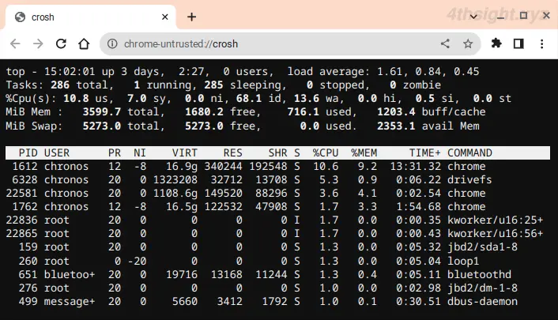Click the %CPU column header

[x=326, y=153]
